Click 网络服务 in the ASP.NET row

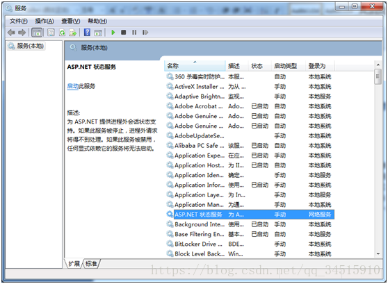[320, 215]
